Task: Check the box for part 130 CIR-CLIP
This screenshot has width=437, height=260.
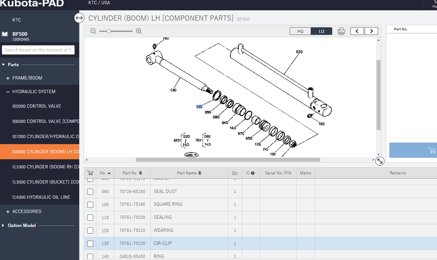Action: (x=90, y=243)
